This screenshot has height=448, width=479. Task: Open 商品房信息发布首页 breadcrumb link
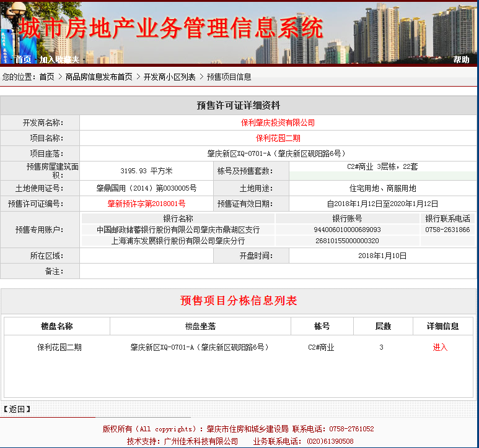click(99, 77)
